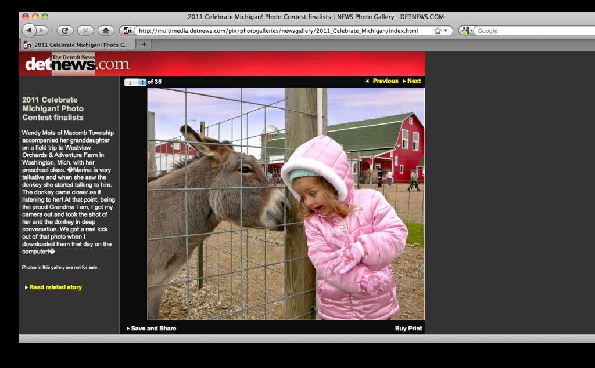Click the detnews.com logo banner

tap(76, 64)
